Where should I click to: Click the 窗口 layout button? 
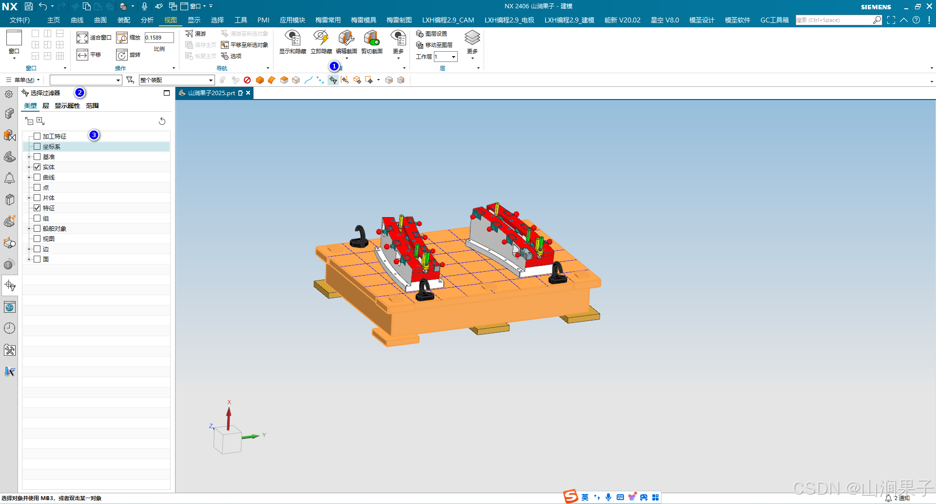[x=14, y=44]
